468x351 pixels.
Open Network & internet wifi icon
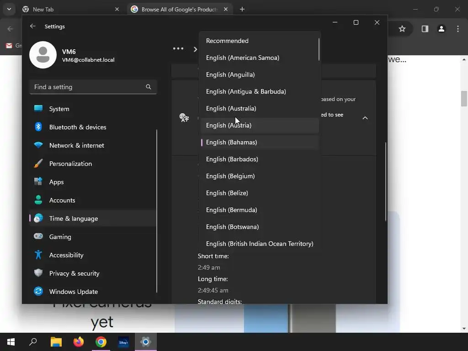(38, 145)
